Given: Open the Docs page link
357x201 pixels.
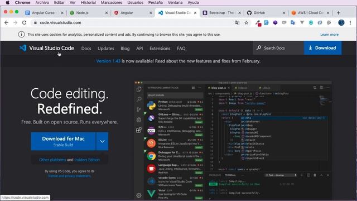Looking at the screenshot, I should 86,49.
